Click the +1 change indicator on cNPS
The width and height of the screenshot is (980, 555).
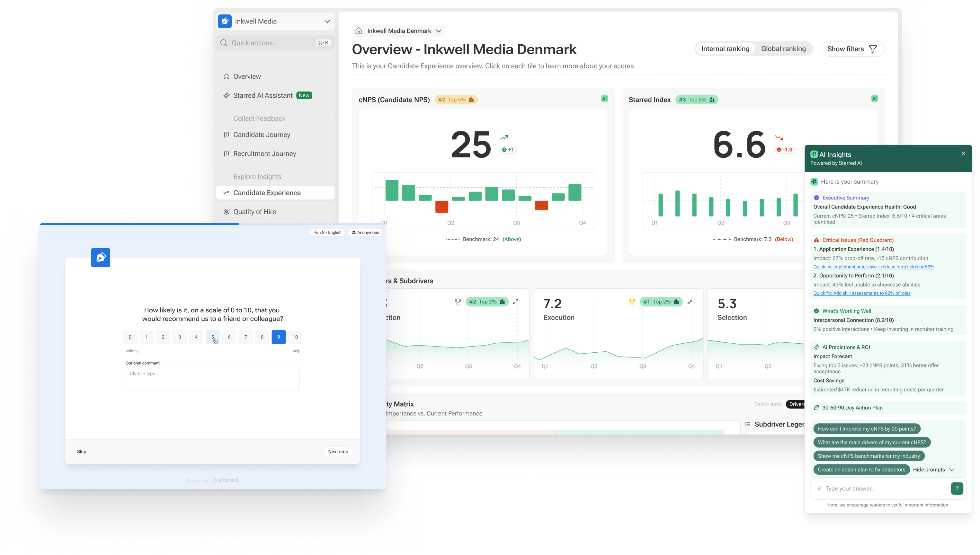[x=508, y=150]
